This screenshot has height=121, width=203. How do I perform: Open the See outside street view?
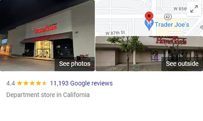click(x=182, y=64)
